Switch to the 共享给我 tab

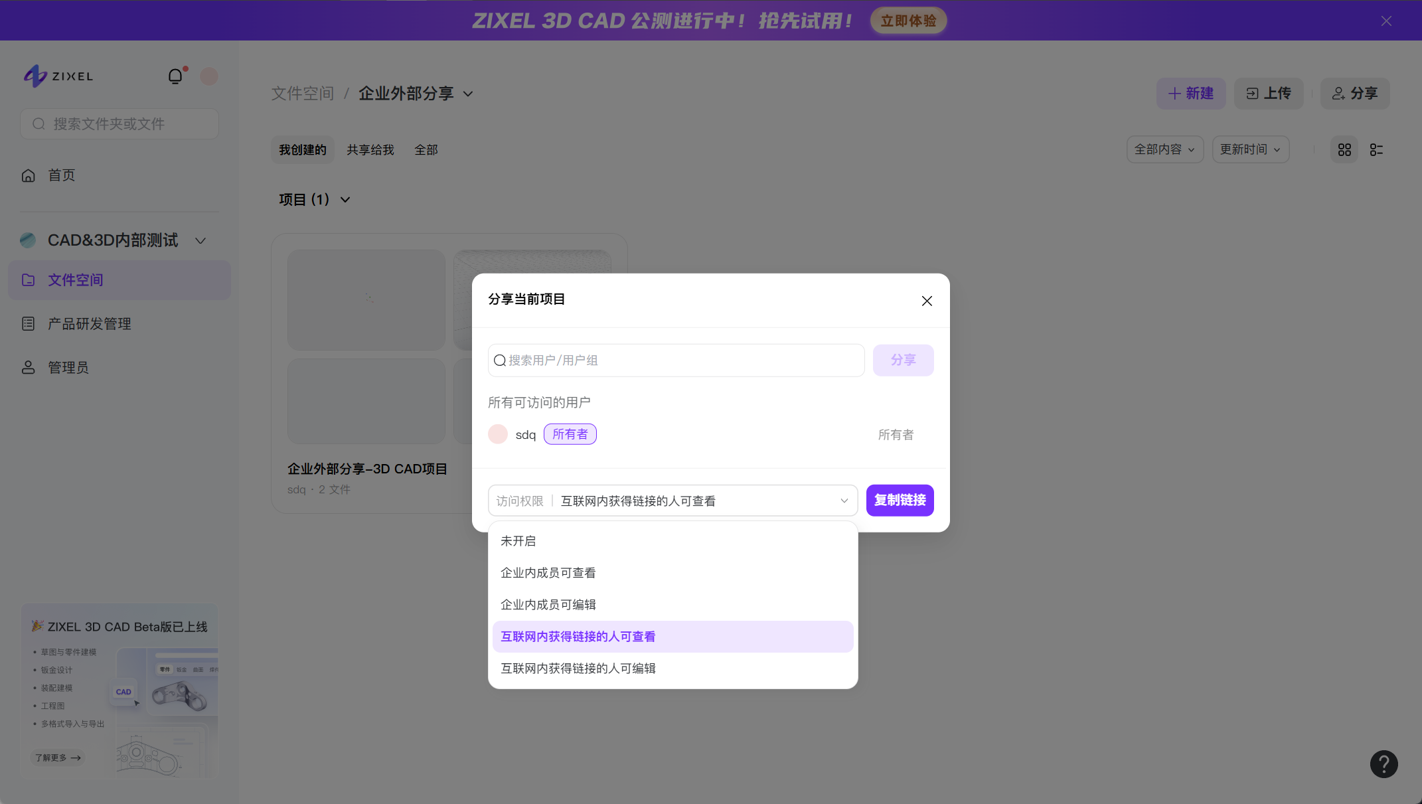click(x=370, y=150)
